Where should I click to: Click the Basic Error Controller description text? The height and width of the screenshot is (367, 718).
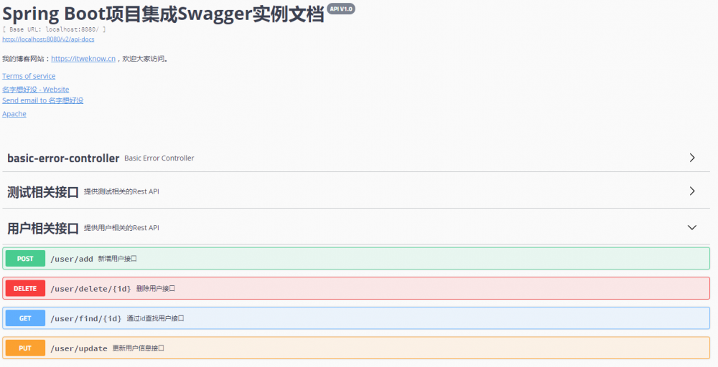tap(159, 158)
